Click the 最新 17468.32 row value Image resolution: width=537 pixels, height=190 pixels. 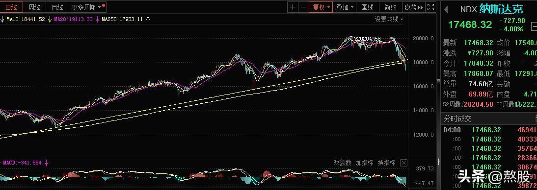coord(479,43)
